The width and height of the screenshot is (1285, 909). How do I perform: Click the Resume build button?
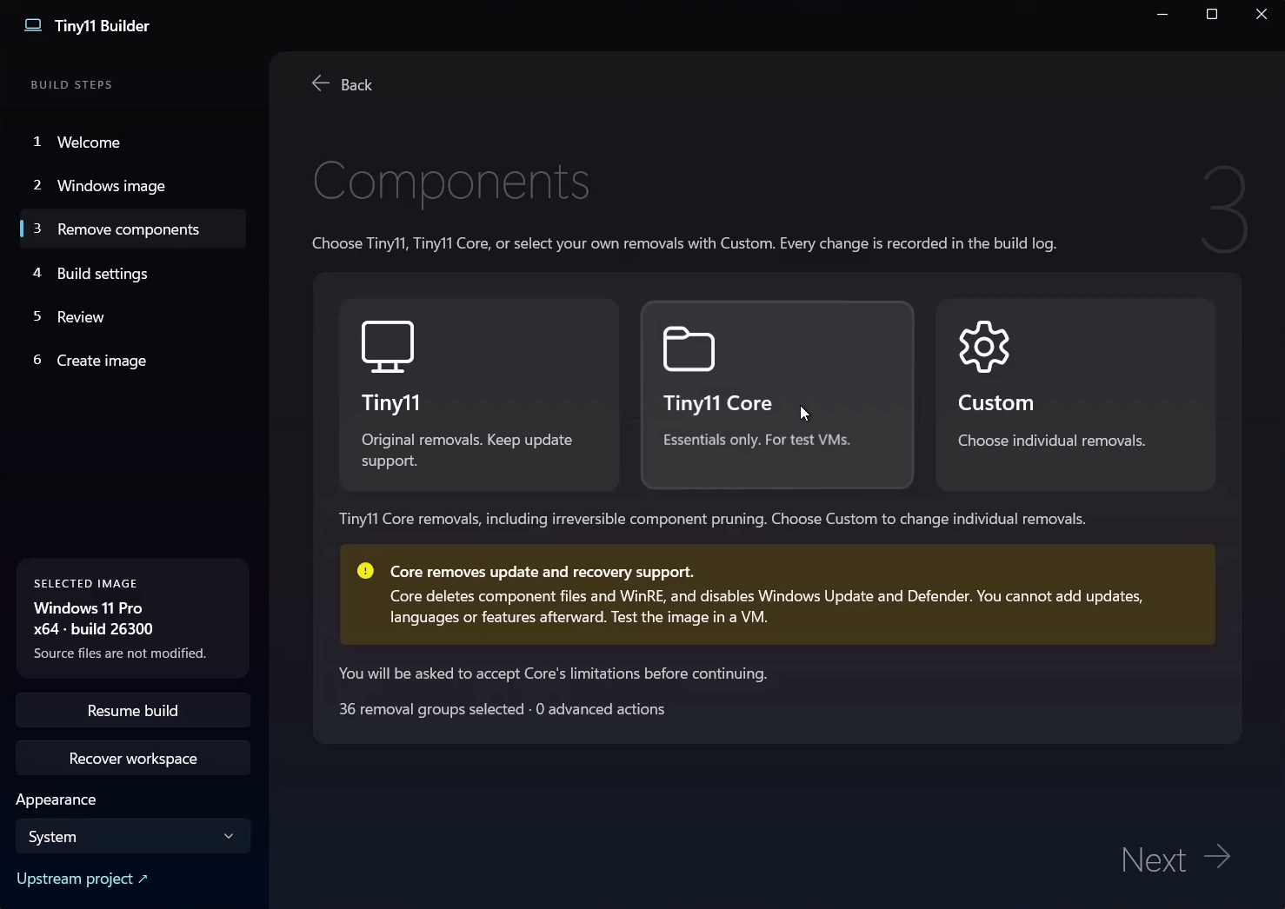(x=133, y=710)
